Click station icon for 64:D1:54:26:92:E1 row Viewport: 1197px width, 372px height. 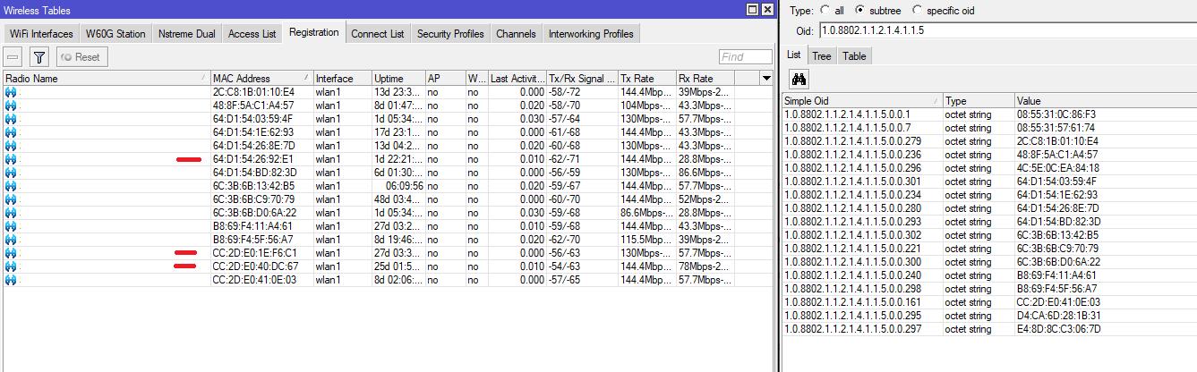(12, 159)
